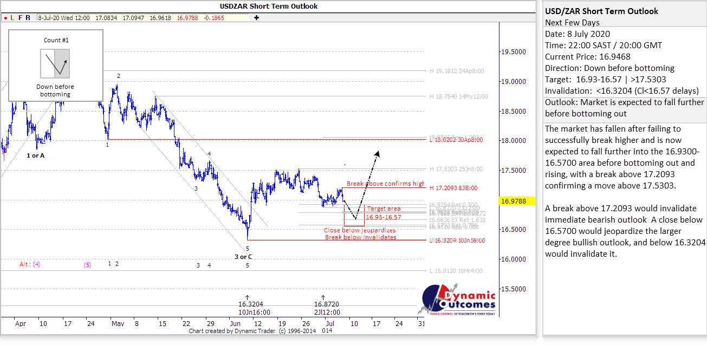Image resolution: width=707 pixels, height=345 pixels.
Task: Click the high value 17.0947
Action: click(133, 17)
